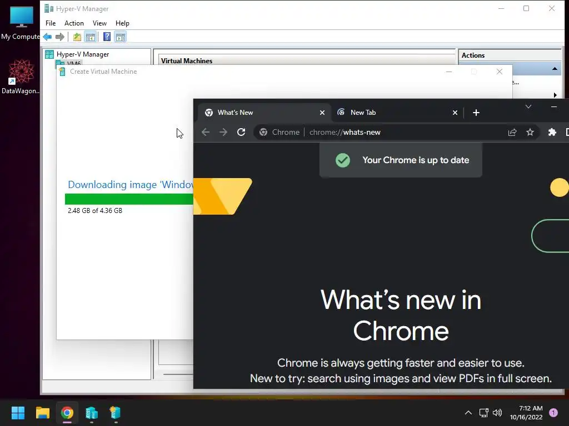The height and width of the screenshot is (426, 569).
Task: Click the green download progress bar
Action: tap(129, 199)
